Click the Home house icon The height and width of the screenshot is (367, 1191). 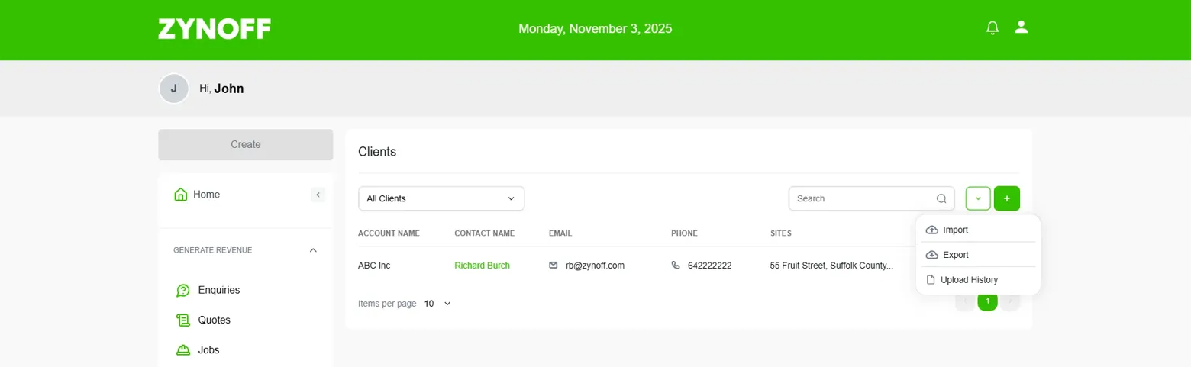pyautogui.click(x=181, y=195)
